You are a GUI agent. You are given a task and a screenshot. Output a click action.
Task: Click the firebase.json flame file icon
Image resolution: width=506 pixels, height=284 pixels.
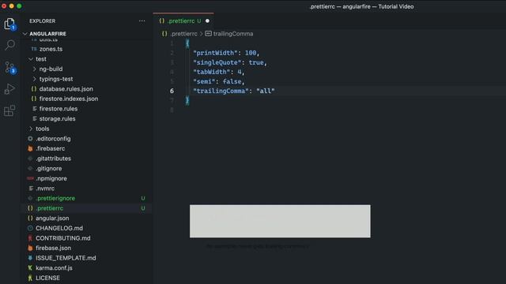(x=30, y=248)
